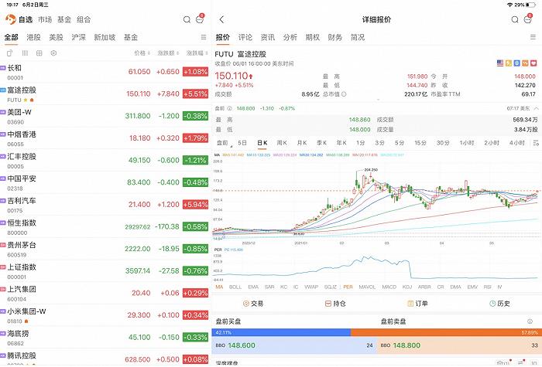
Task: Tap the 148.600 bid price row
Action: (x=294, y=345)
